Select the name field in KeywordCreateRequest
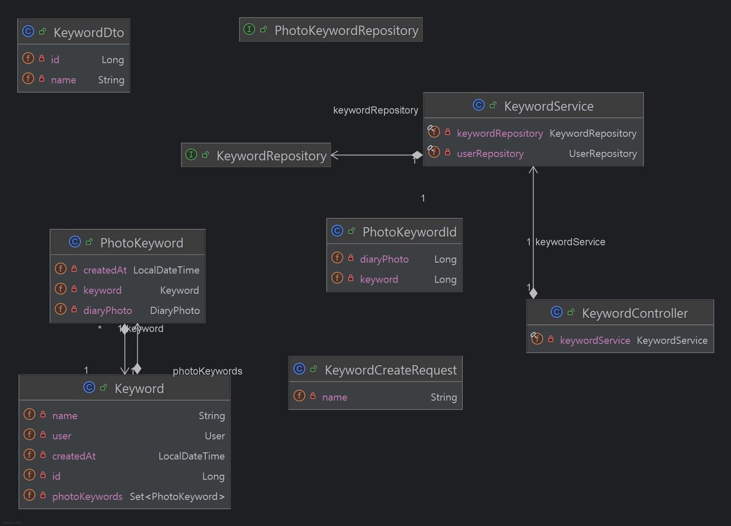 point(334,397)
